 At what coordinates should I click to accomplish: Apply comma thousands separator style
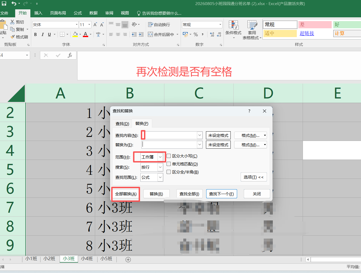pyautogui.click(x=203, y=34)
